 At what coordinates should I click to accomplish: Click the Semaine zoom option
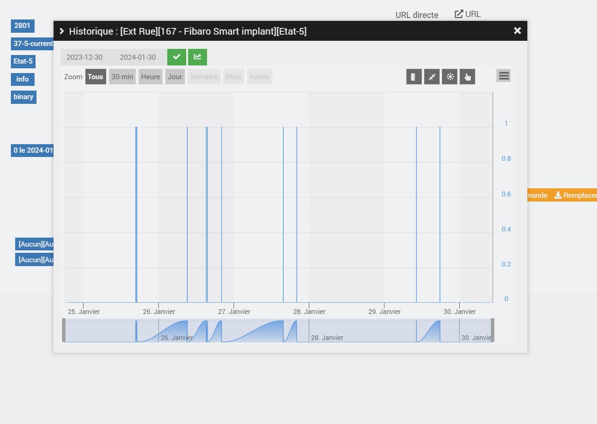point(204,77)
